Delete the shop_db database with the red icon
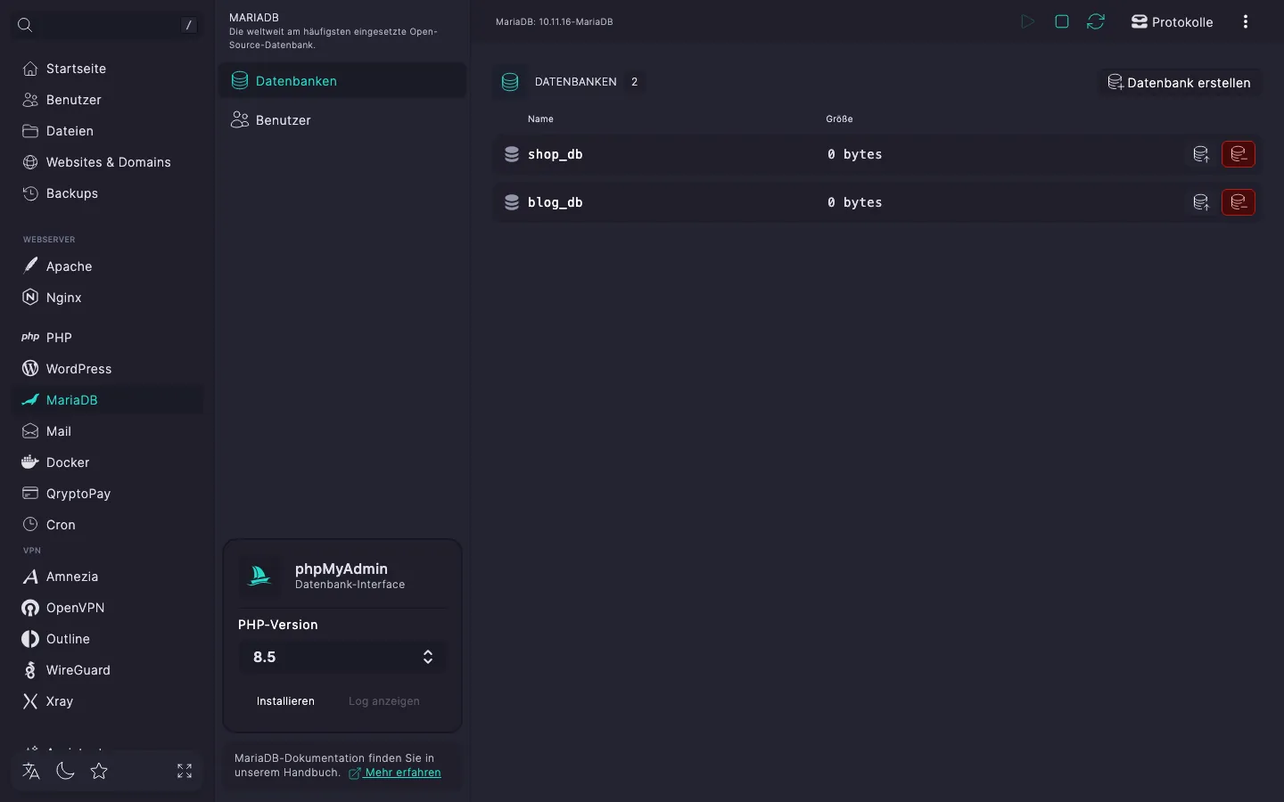Viewport: 1284px width, 802px height. 1239,154
